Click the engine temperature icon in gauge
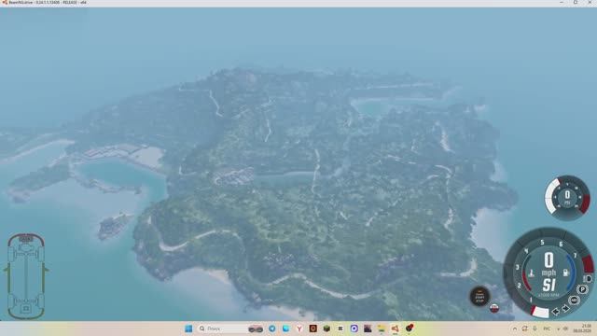The height and width of the screenshot is (336, 597). tap(532, 273)
